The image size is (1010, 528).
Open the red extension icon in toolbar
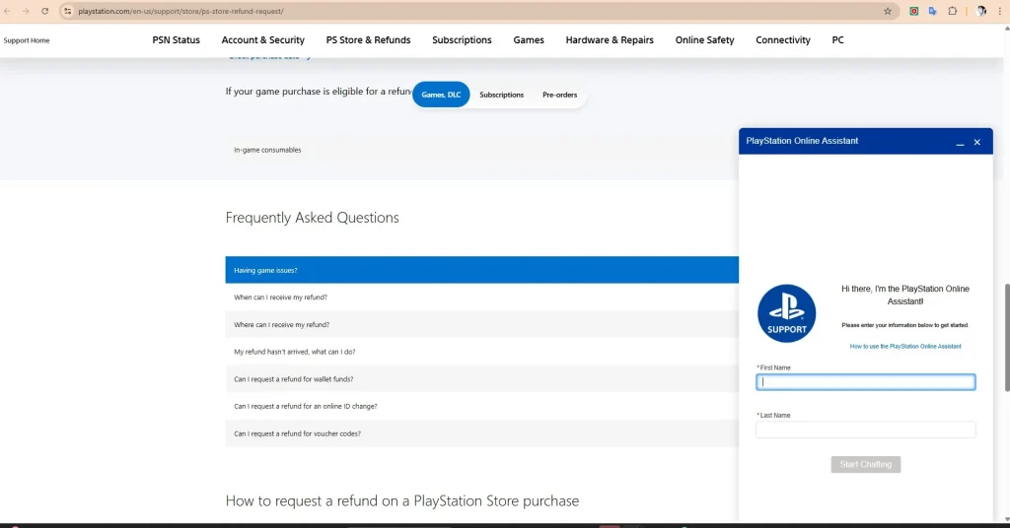coord(913,11)
